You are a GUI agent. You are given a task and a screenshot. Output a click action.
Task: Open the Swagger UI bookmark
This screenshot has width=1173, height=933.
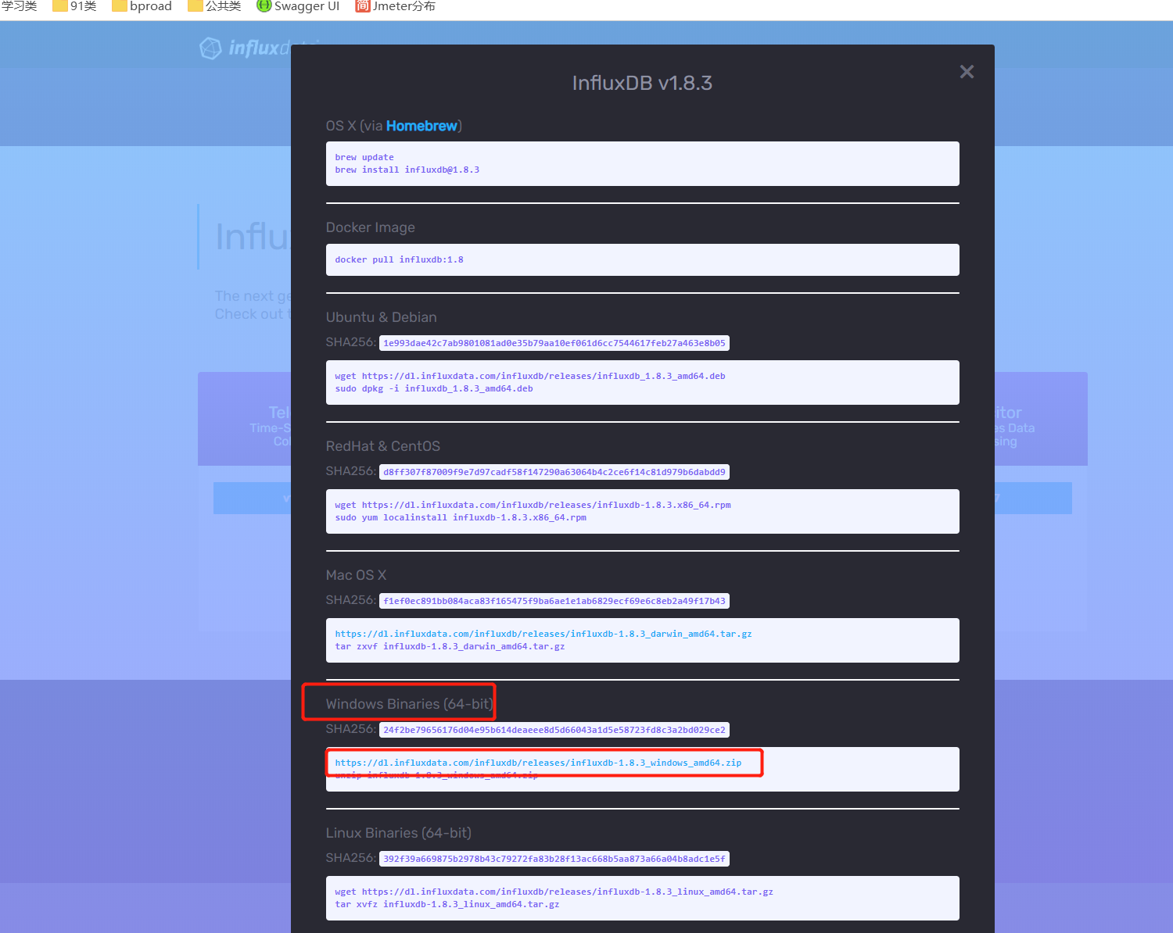[x=298, y=6]
